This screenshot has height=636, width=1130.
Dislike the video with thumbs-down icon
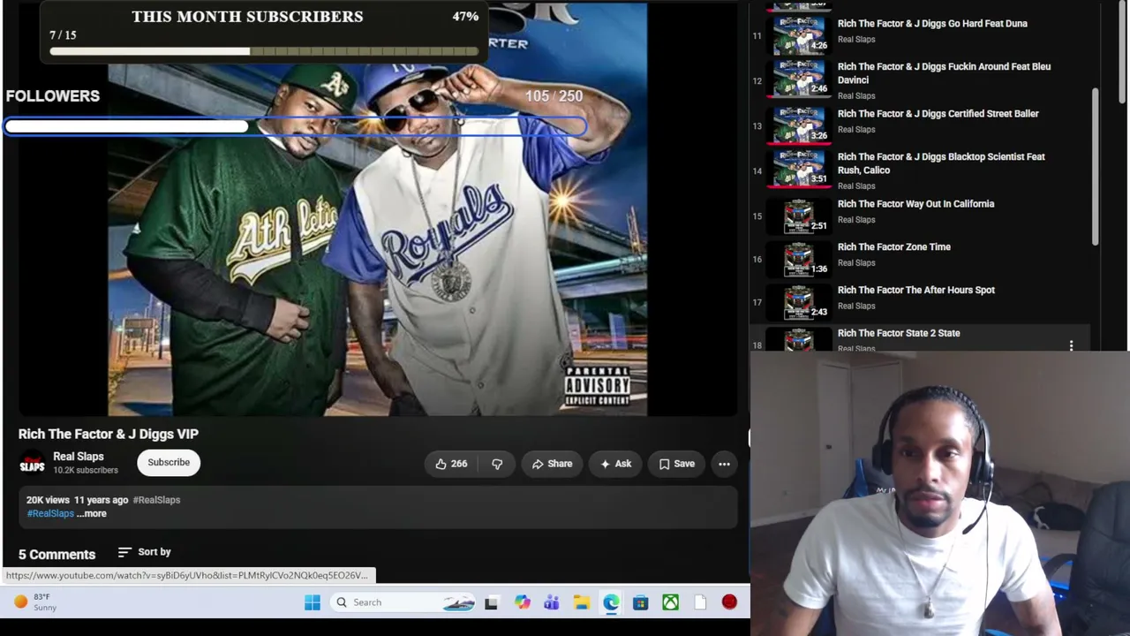pyautogui.click(x=497, y=464)
